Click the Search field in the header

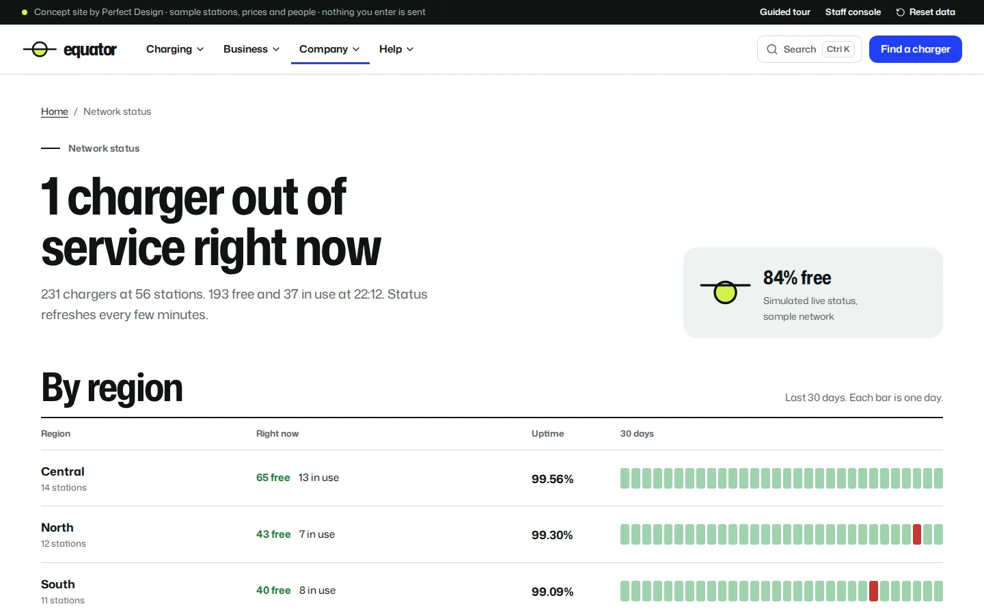[810, 49]
